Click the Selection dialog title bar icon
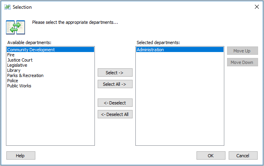The image size is (264, 166). click(7, 7)
